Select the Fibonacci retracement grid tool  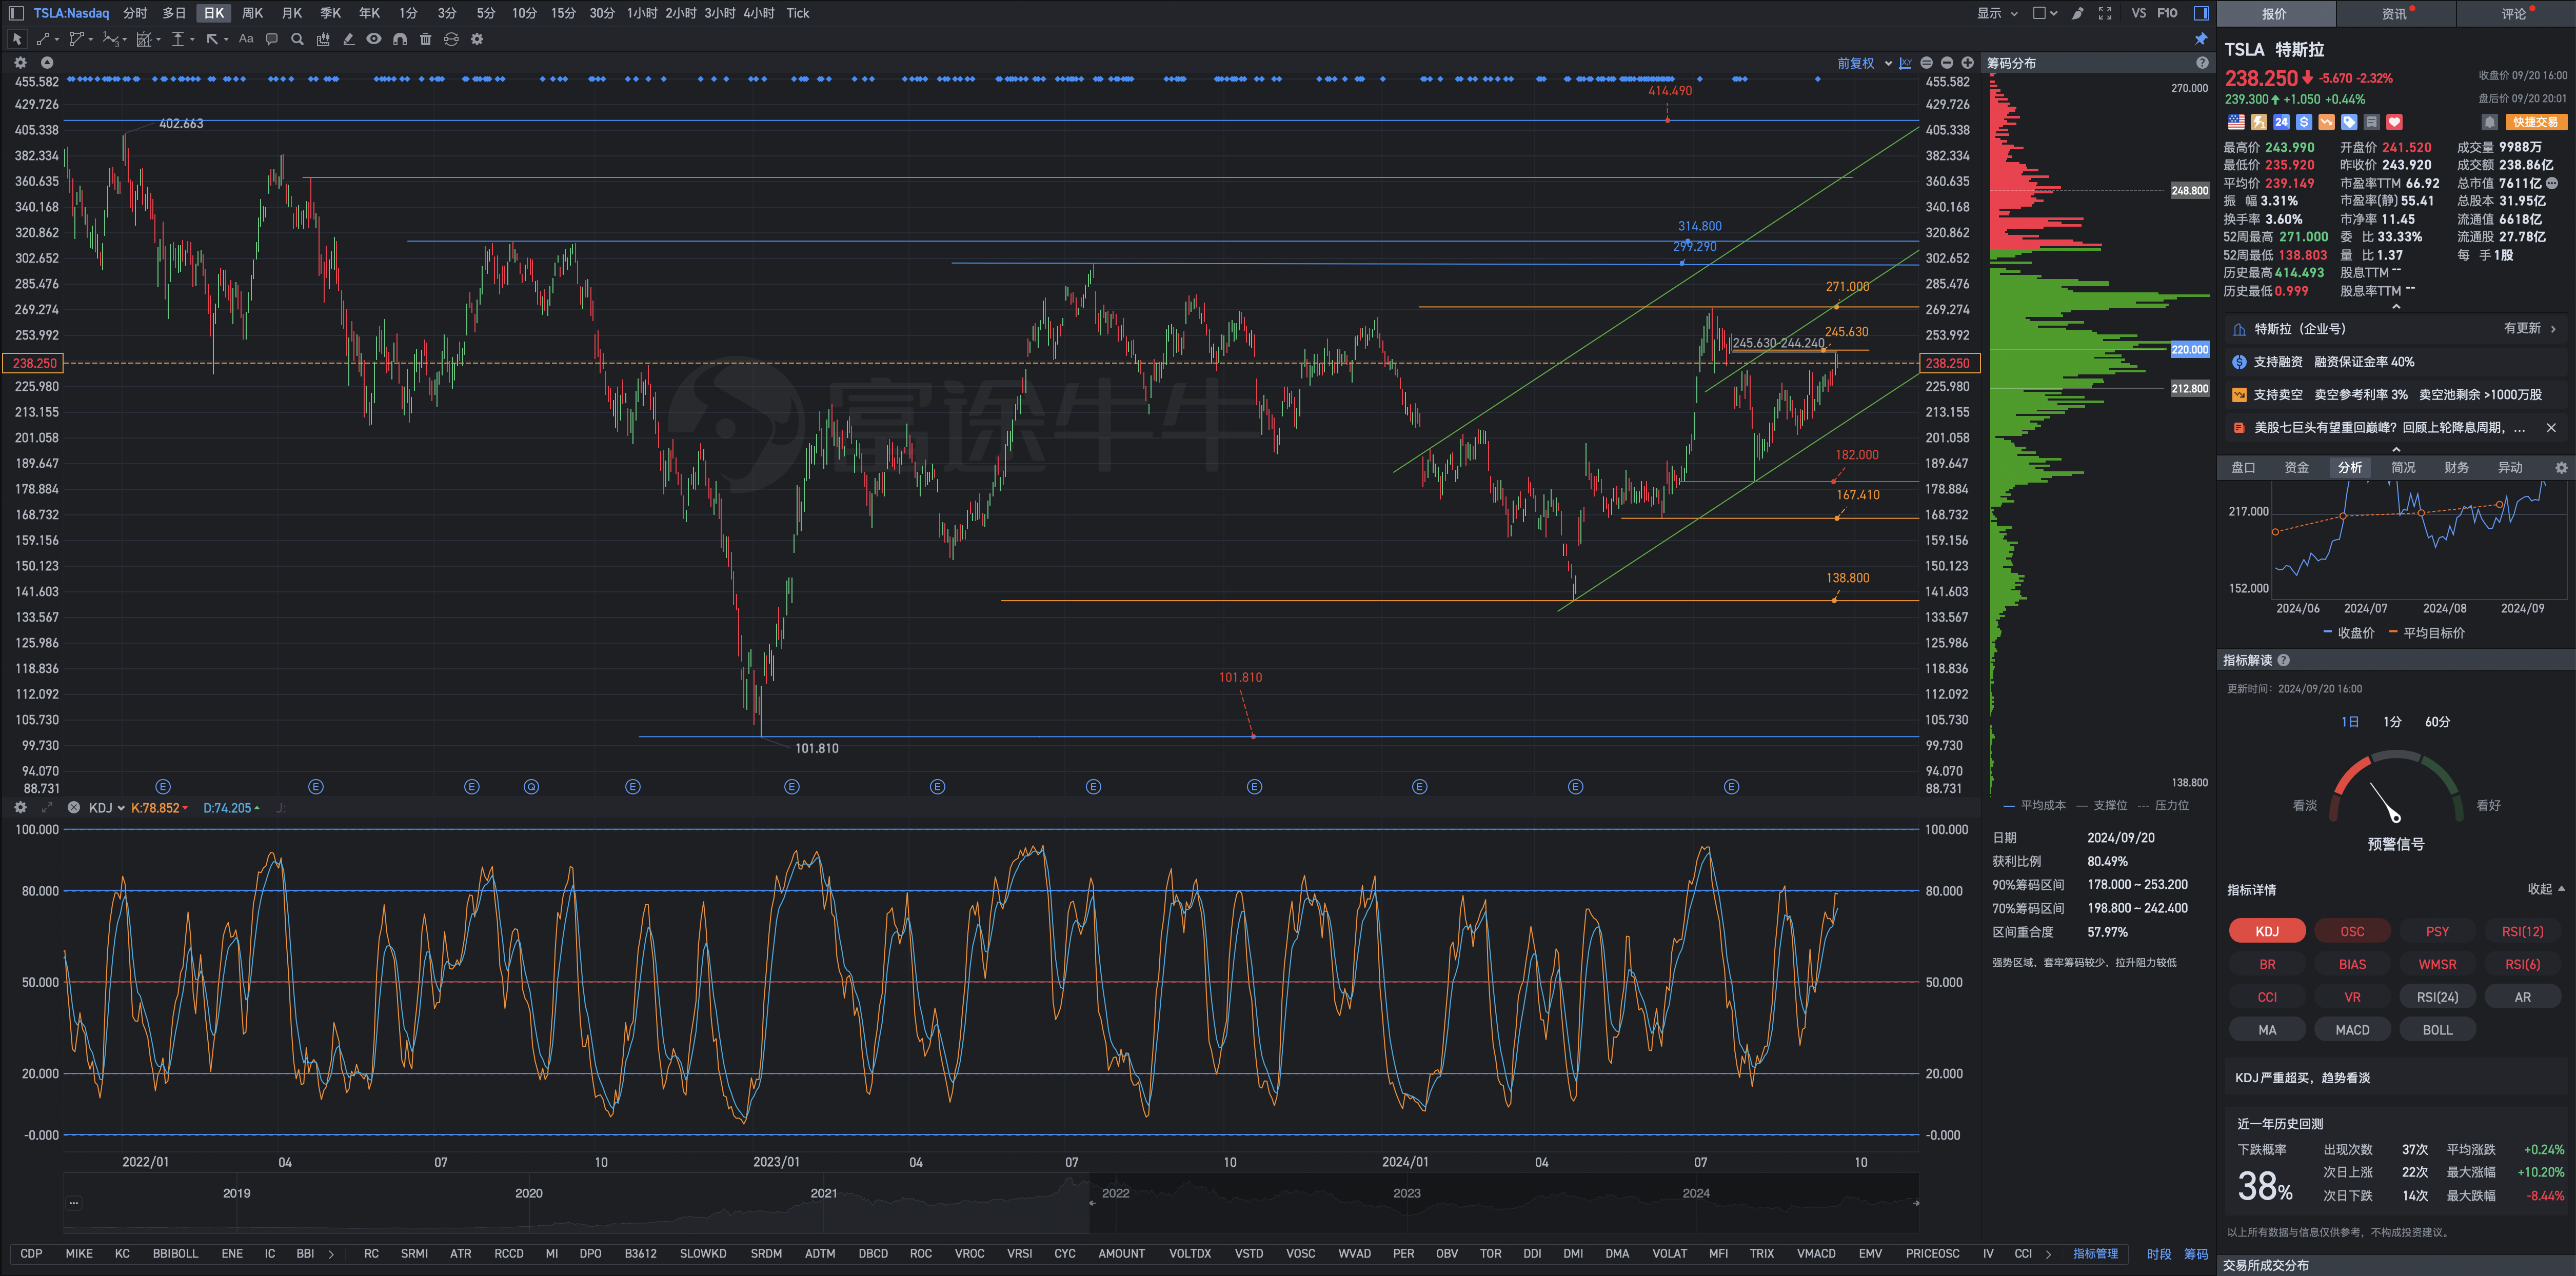(x=144, y=39)
